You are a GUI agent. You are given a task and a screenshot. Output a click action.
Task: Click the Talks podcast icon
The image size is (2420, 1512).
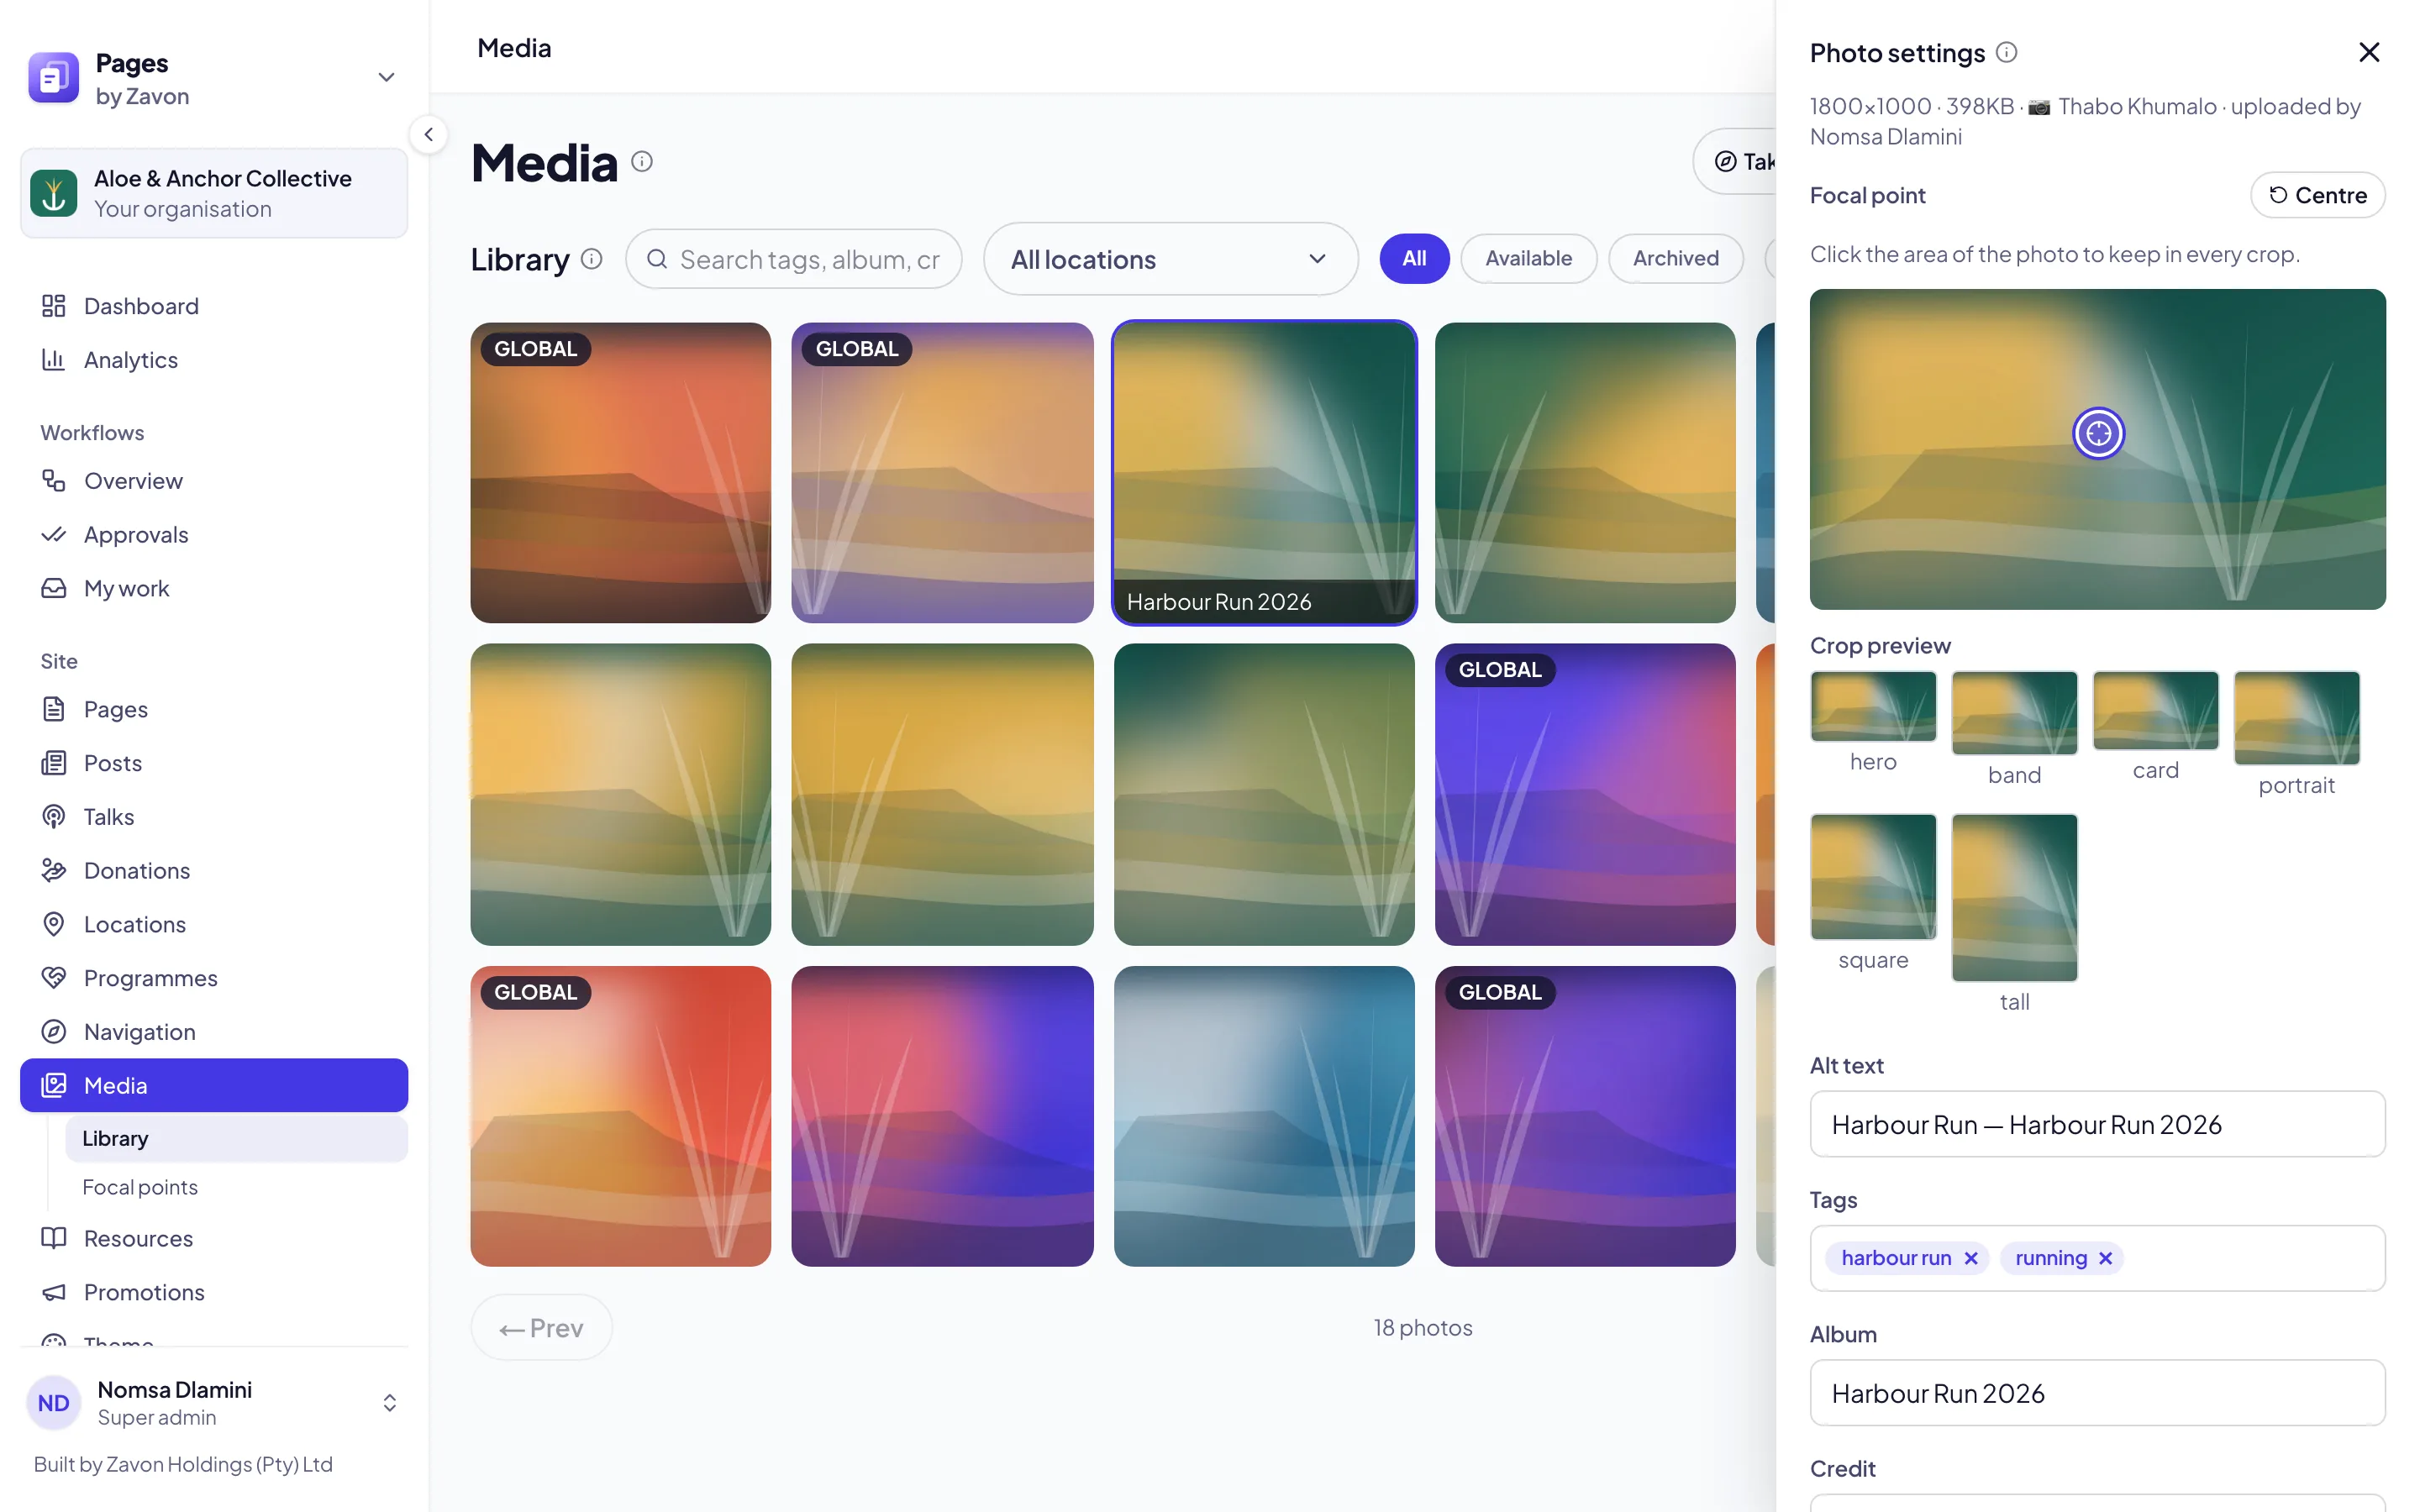(53, 817)
